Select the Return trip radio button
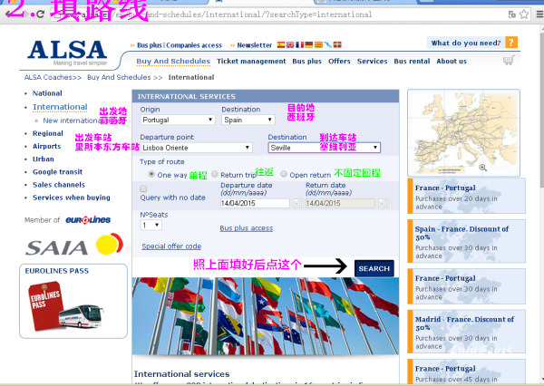 [x=214, y=175]
